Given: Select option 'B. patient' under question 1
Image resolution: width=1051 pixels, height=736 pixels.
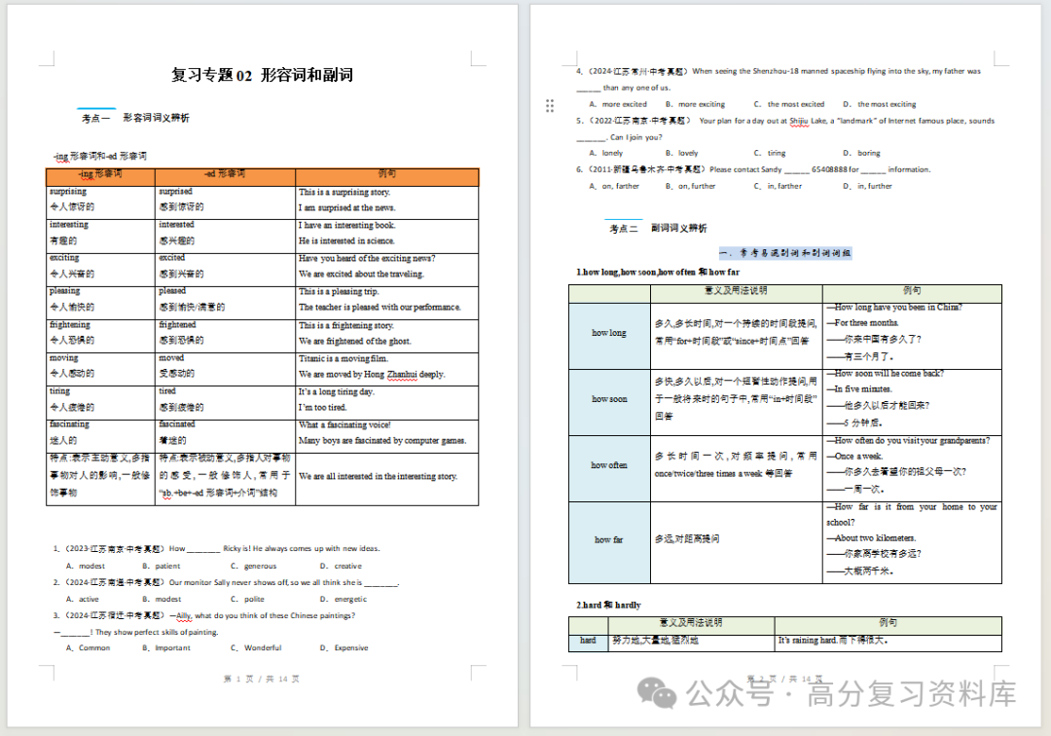Looking at the screenshot, I should coord(161,567).
